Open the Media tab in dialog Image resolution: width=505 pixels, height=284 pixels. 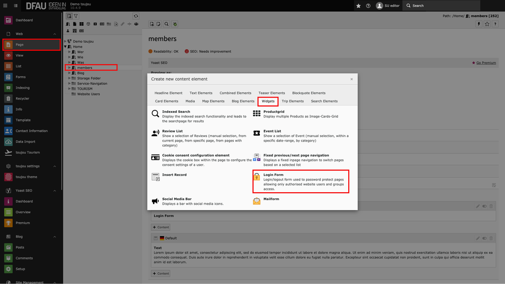click(x=190, y=101)
